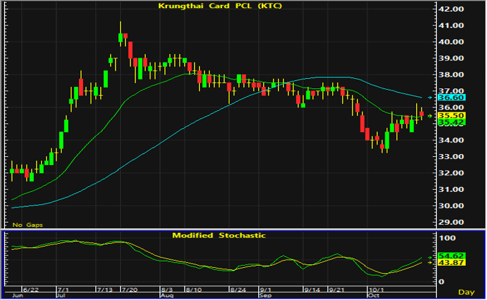
Task: Click the 41.00 price axis label
Action: tap(451, 25)
